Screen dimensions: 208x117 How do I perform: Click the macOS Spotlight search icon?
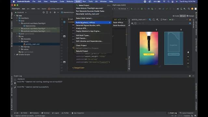(x=168, y=1)
